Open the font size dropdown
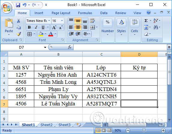This screenshot has height=134, width=172. click(x=62, y=21)
